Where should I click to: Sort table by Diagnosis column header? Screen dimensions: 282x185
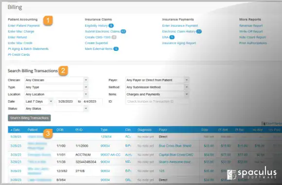144,130
